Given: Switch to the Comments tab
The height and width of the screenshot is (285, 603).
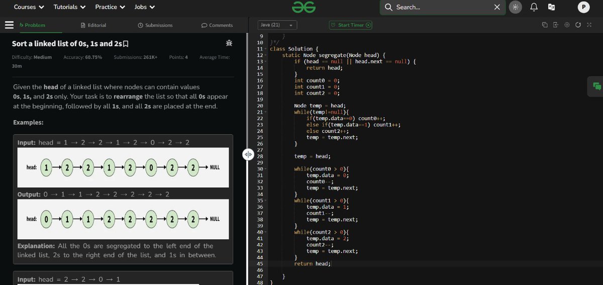Looking at the screenshot, I should [x=217, y=25].
